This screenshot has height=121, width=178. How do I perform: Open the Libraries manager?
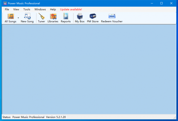53,18
